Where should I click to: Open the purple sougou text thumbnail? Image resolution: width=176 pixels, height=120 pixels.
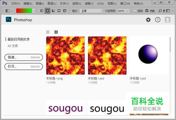point(65,108)
